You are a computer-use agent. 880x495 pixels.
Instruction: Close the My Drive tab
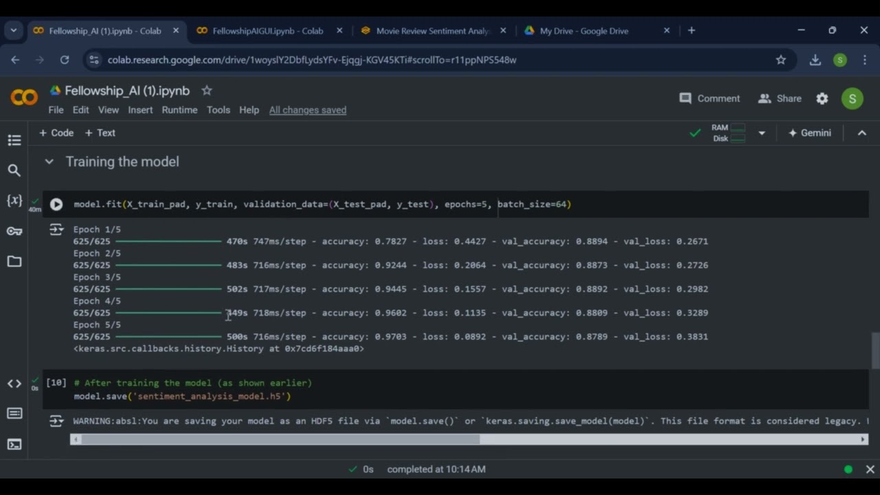[x=666, y=31]
